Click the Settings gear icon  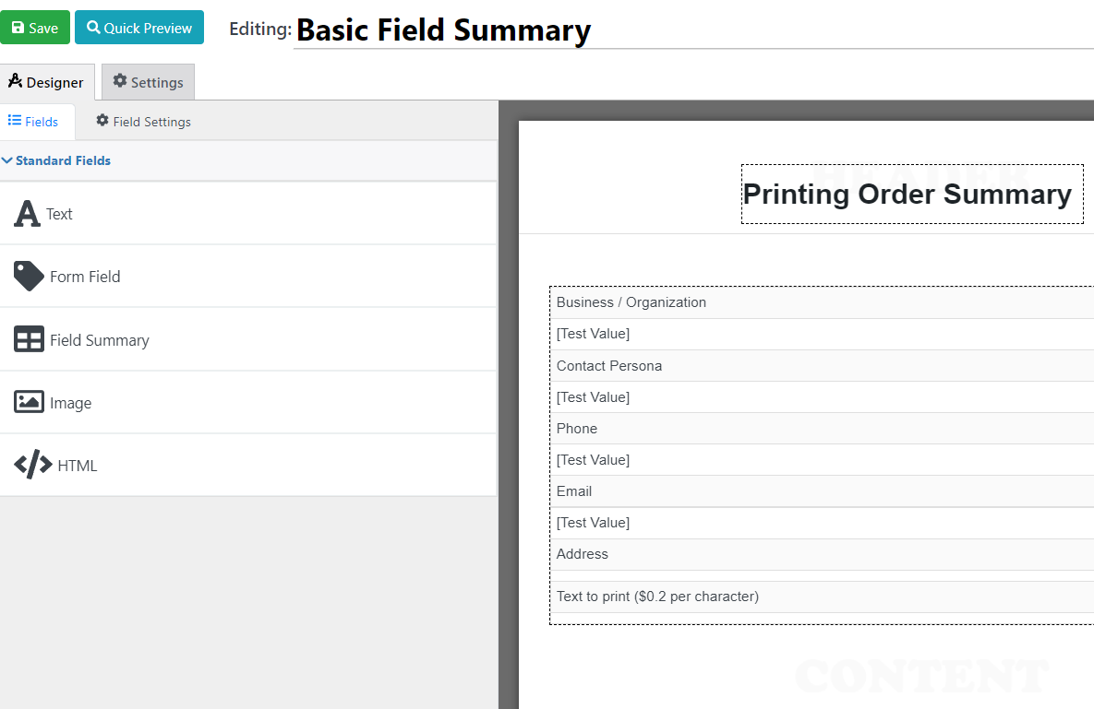pyautogui.click(x=120, y=81)
